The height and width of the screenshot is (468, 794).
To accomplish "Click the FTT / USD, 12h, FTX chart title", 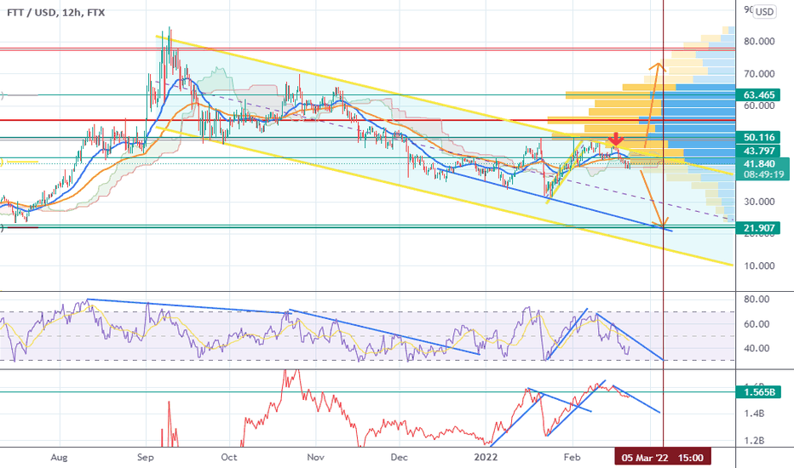I will click(55, 12).
